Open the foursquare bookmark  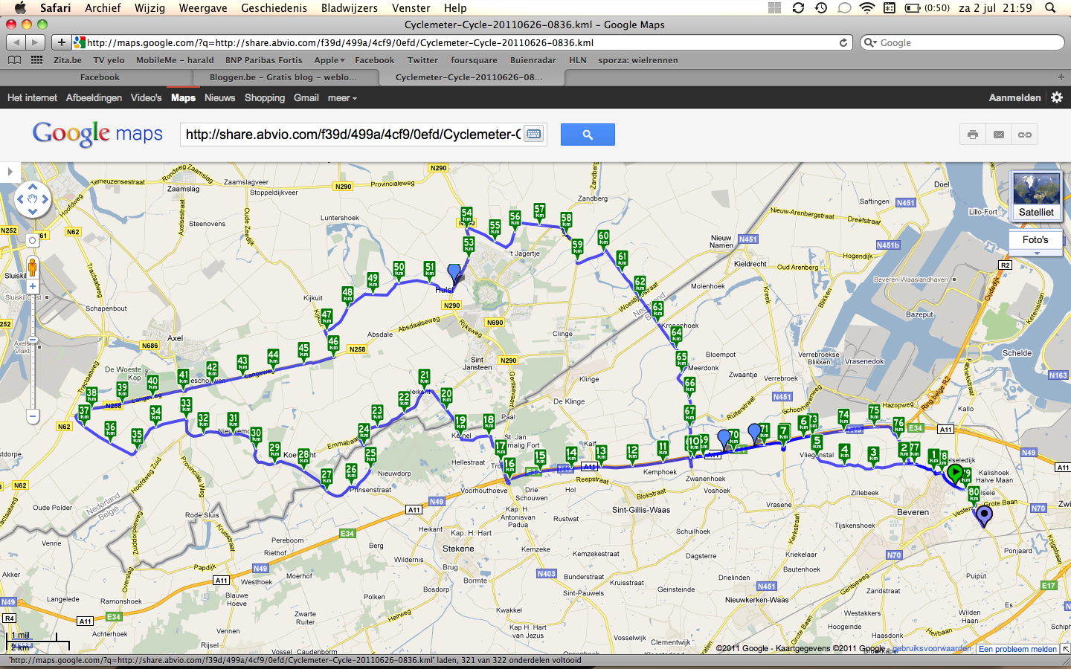point(474,60)
